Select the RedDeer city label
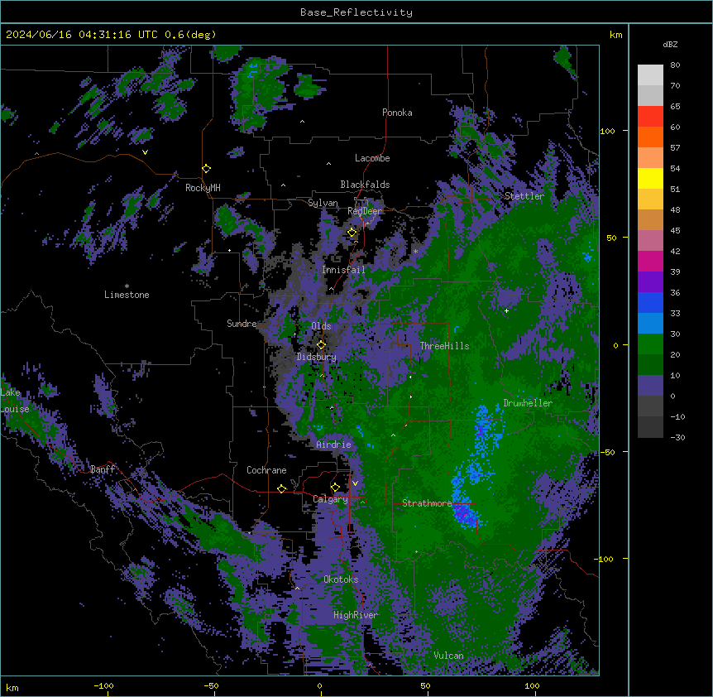Image resolution: width=713 pixels, height=697 pixels. (365, 211)
